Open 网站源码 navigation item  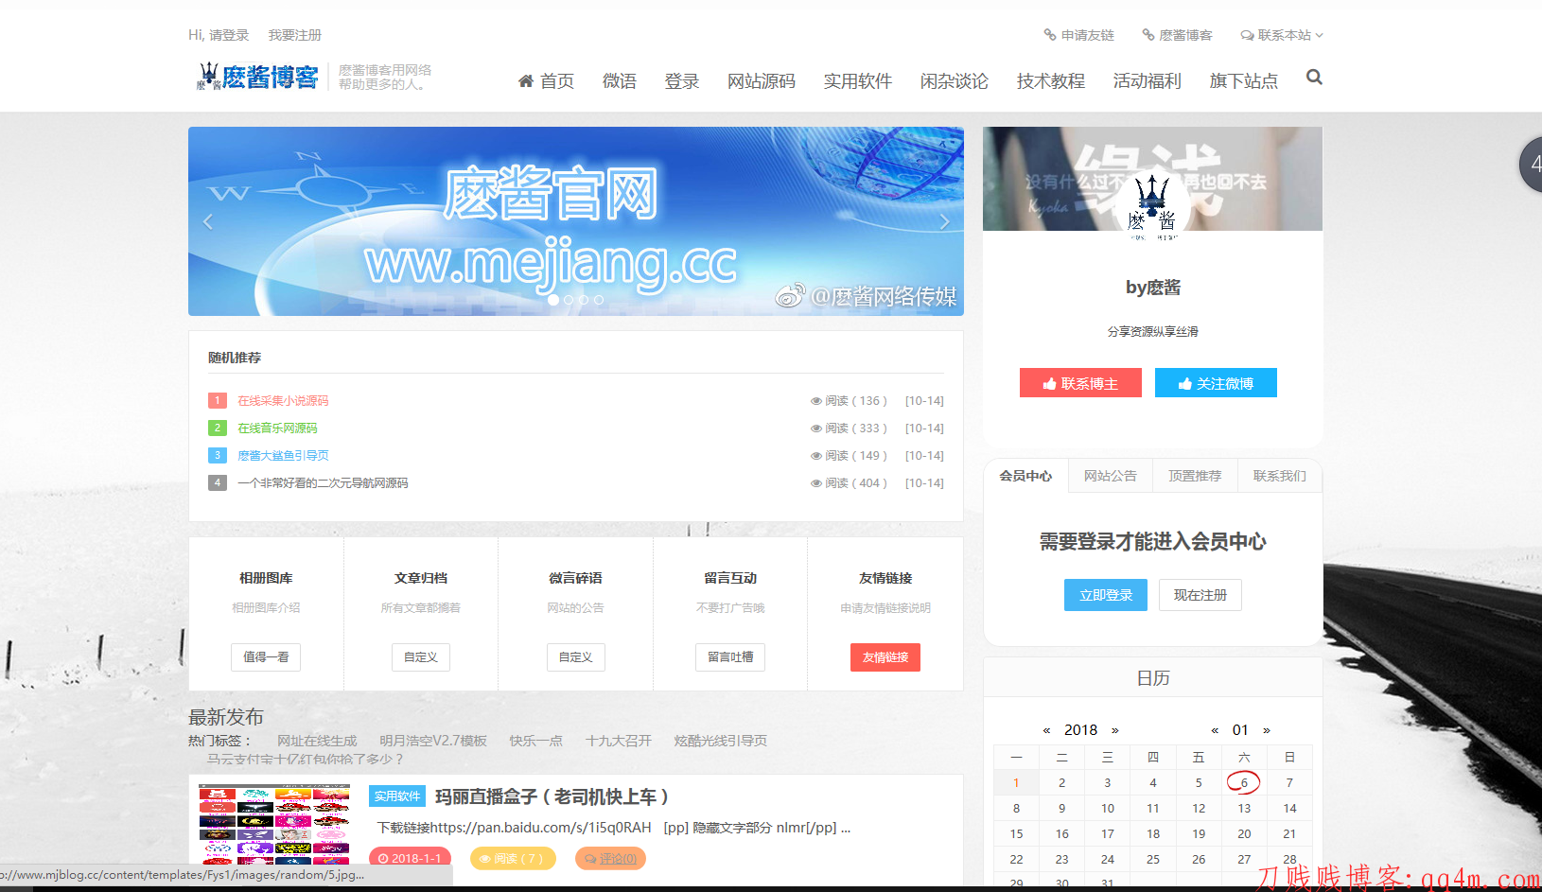(762, 81)
